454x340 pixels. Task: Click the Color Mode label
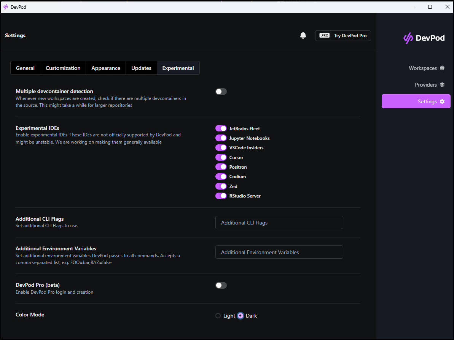30,315
